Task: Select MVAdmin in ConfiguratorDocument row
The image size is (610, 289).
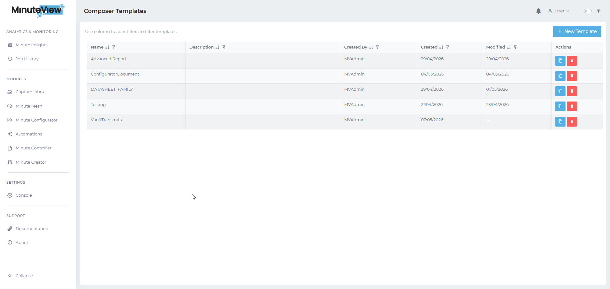Action: click(354, 74)
